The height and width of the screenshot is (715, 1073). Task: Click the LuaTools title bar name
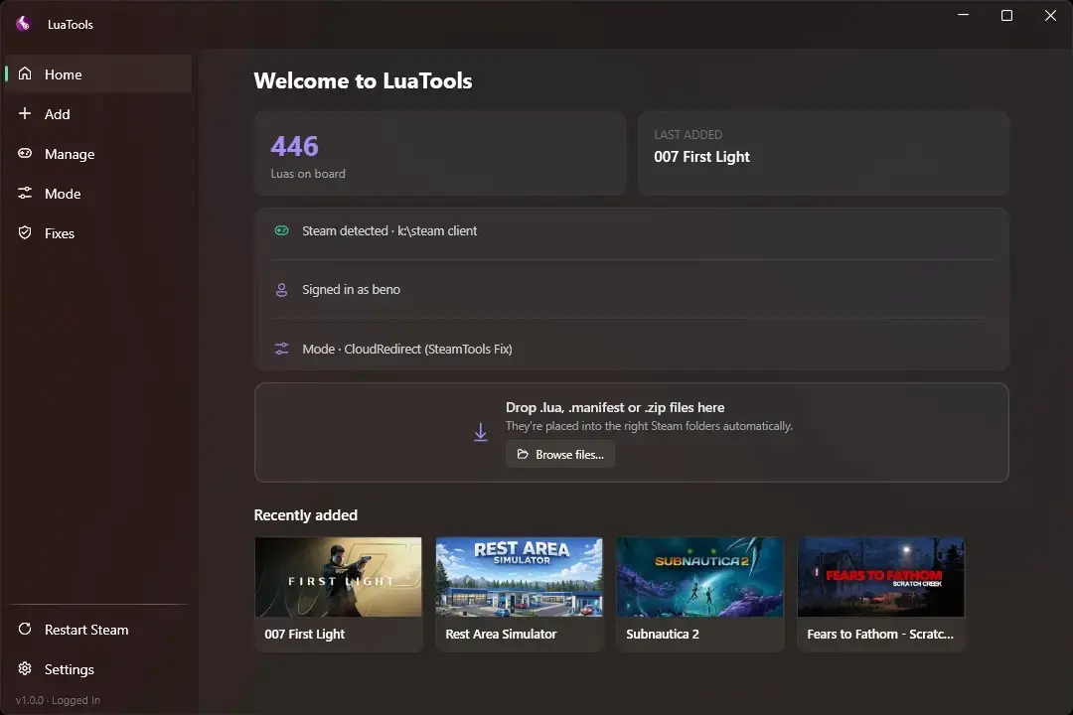point(70,25)
